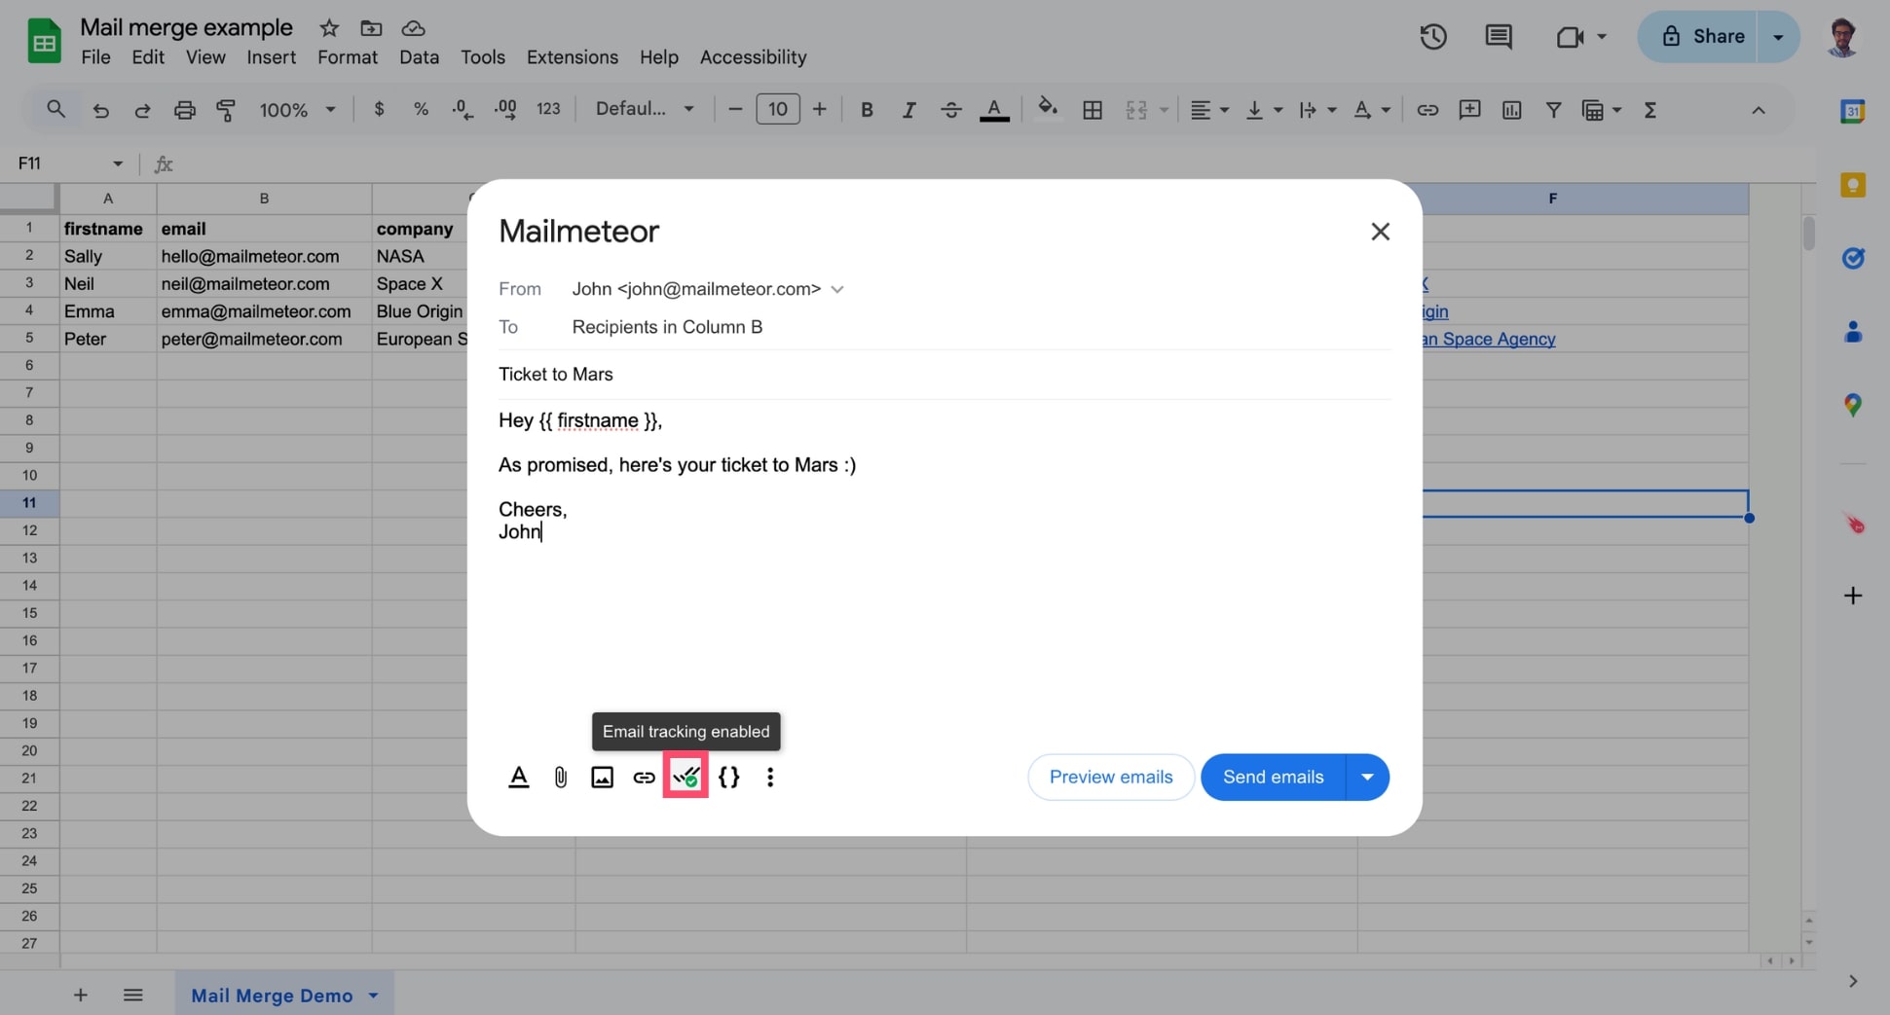Image resolution: width=1890 pixels, height=1015 pixels.
Task: Redo the last action
Action: [x=142, y=110]
